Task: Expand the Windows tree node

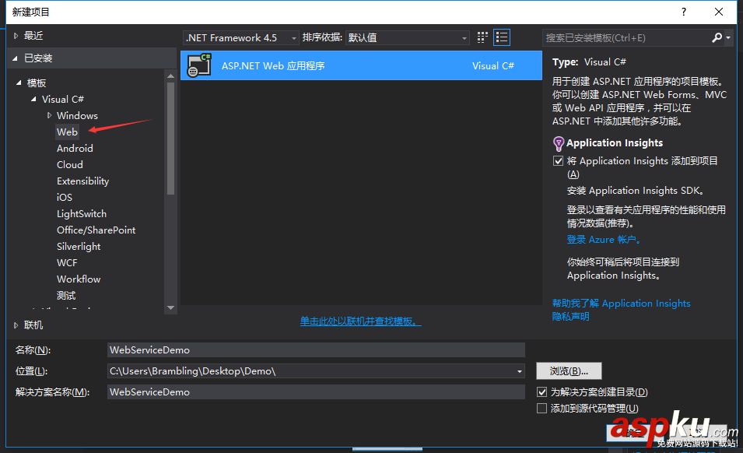Action: coord(49,115)
